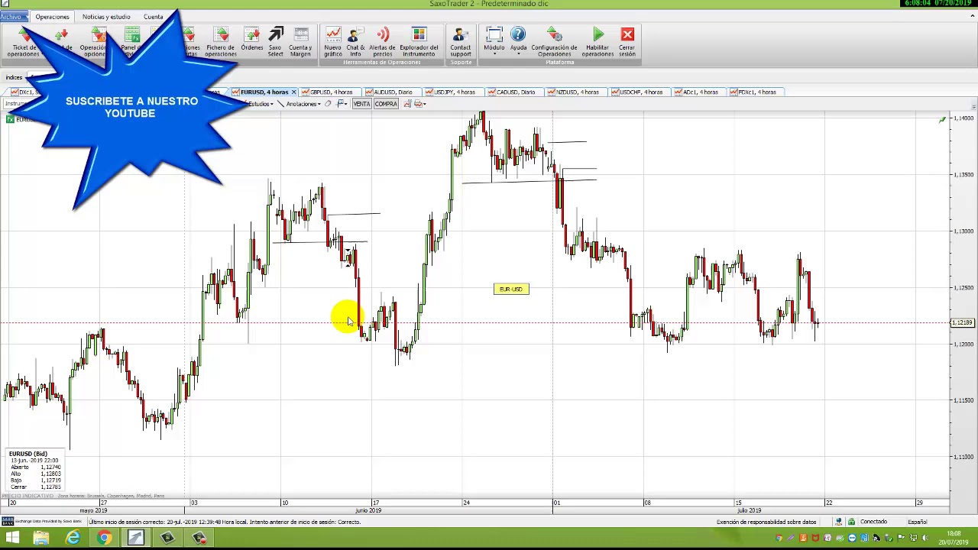Select the indices tab
The image size is (978, 550).
point(14,77)
